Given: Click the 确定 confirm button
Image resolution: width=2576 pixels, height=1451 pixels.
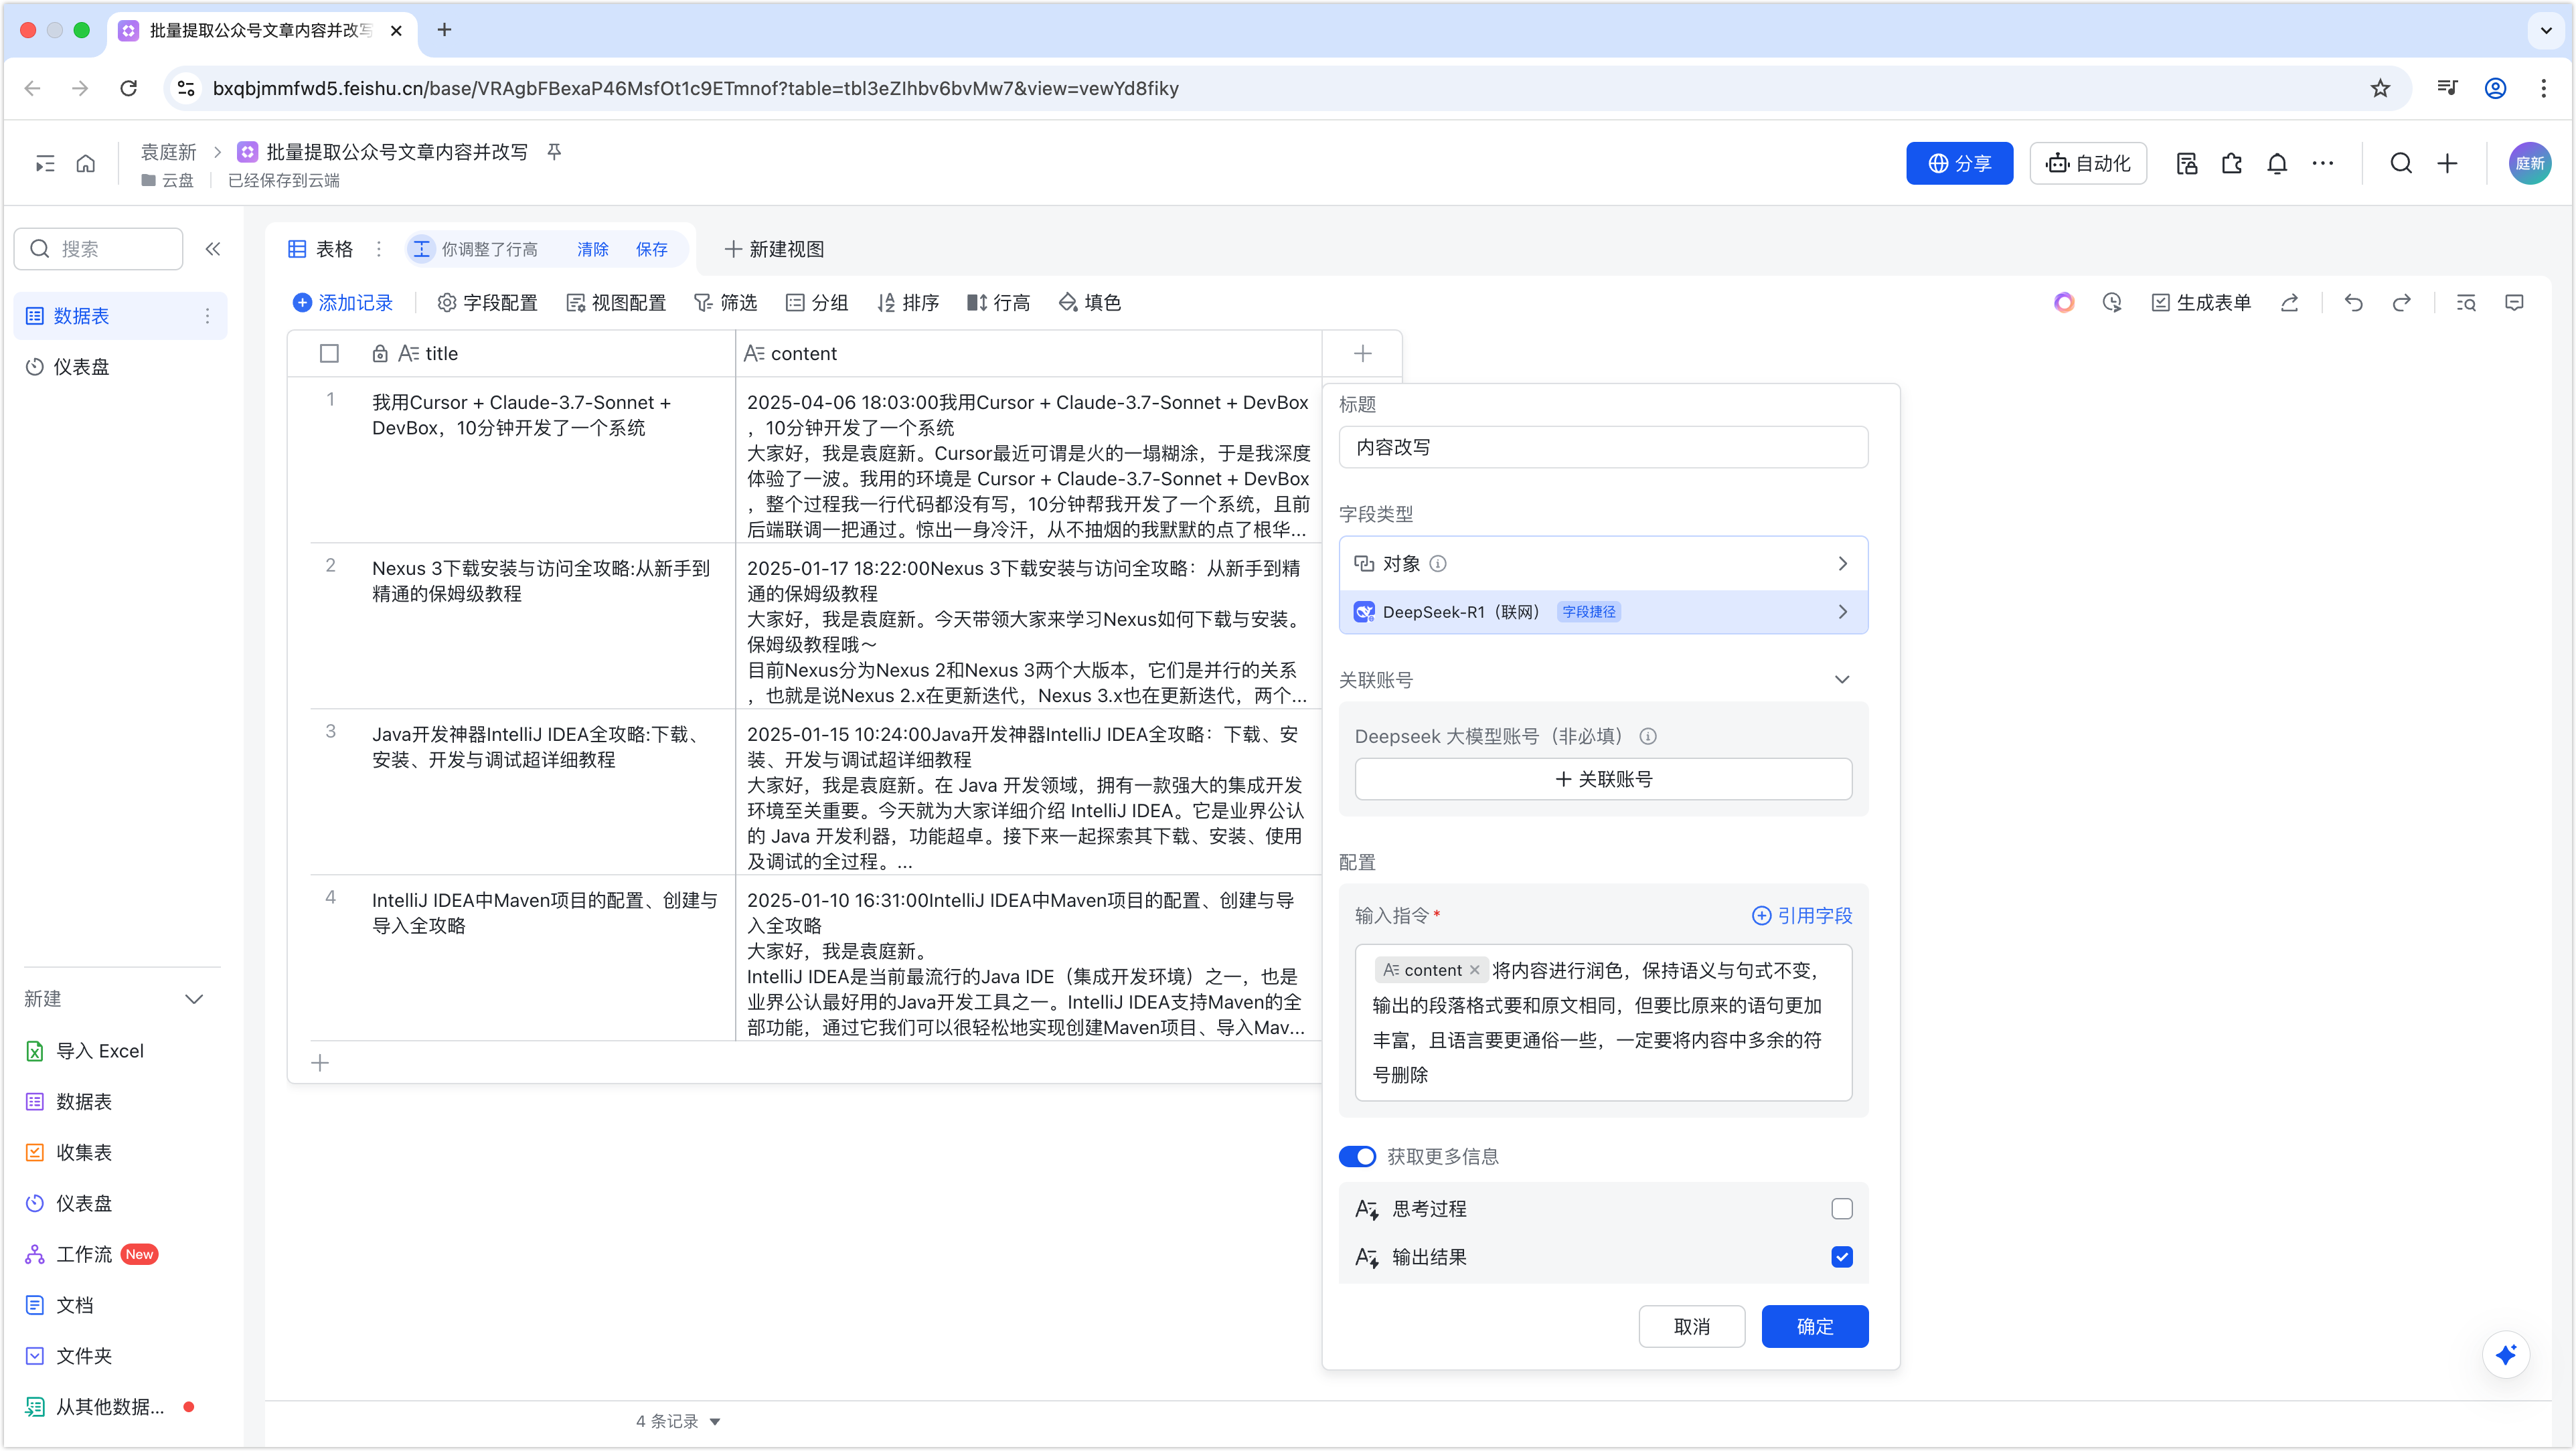Looking at the screenshot, I should tap(1814, 1327).
